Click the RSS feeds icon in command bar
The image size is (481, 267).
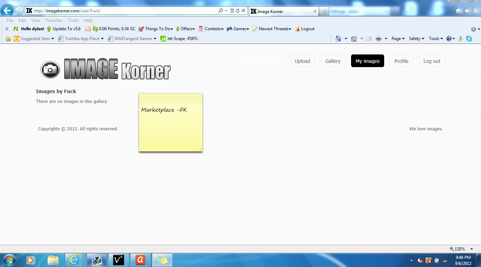354,39
